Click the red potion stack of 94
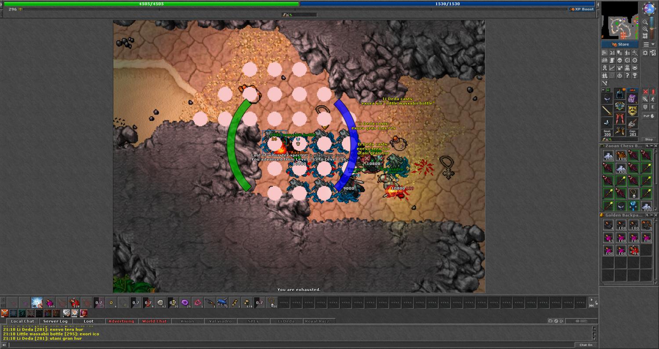The height and width of the screenshot is (349, 659). (634, 250)
